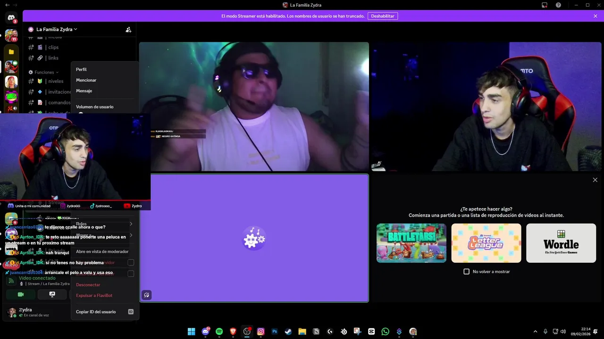The width and height of the screenshot is (604, 339).
Task: Click Deshabilitar in the Streamer mode banner
Action: click(383, 16)
